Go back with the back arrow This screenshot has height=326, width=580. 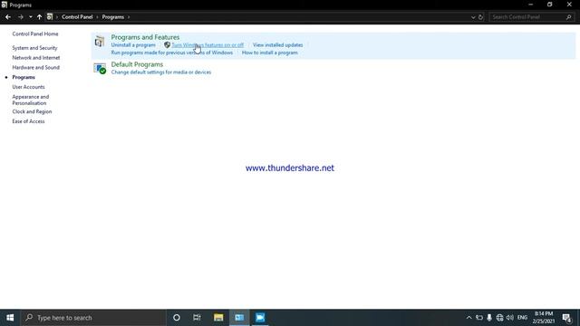point(8,17)
